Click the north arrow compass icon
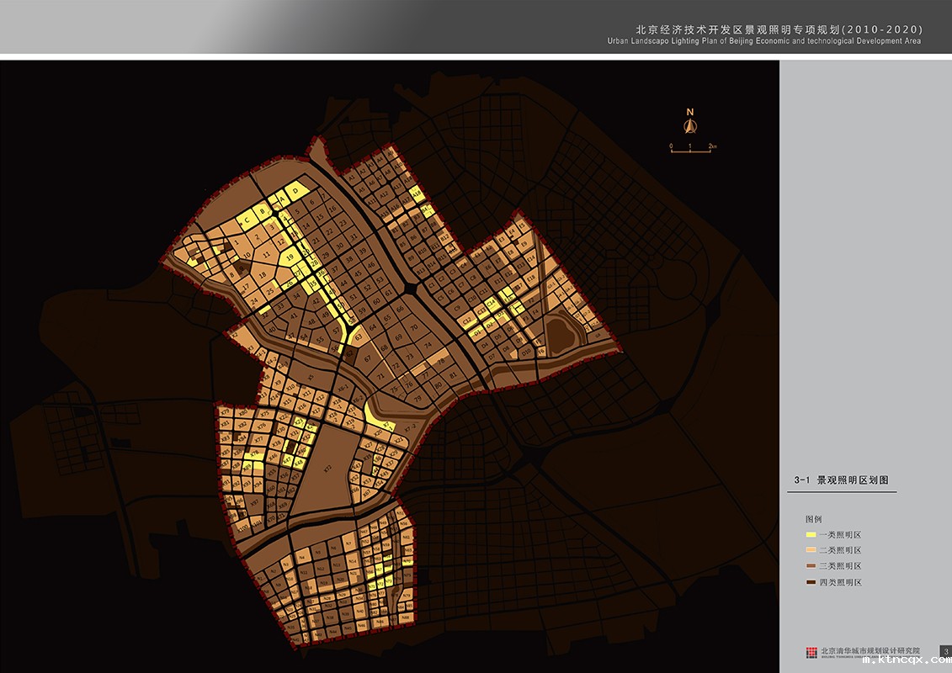Image resolution: width=952 pixels, height=673 pixels. coord(689,125)
